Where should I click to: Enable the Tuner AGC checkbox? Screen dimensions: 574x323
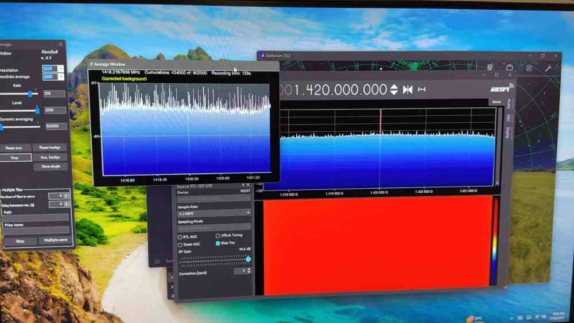[x=180, y=244]
